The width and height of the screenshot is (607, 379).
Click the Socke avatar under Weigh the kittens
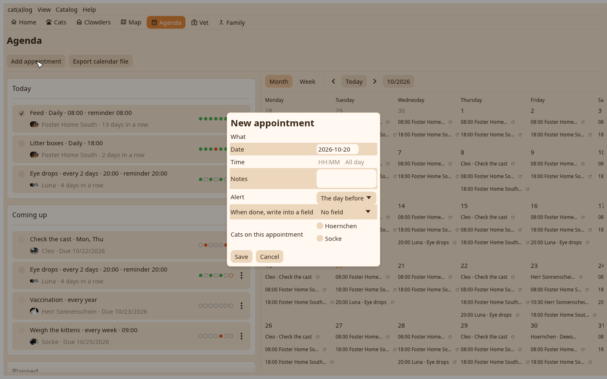(34, 342)
